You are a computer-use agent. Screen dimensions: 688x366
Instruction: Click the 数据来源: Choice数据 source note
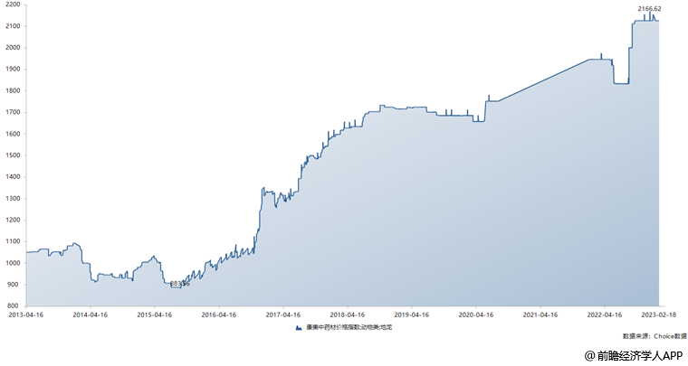tap(655, 336)
